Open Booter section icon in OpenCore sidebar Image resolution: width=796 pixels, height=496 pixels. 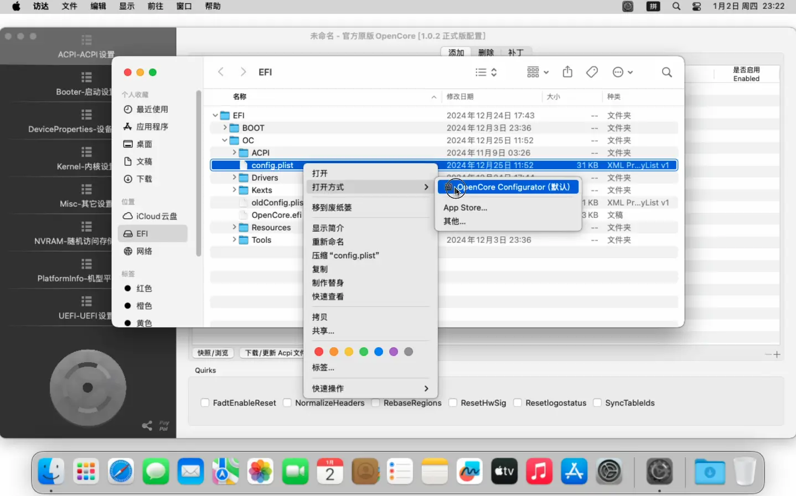86,77
